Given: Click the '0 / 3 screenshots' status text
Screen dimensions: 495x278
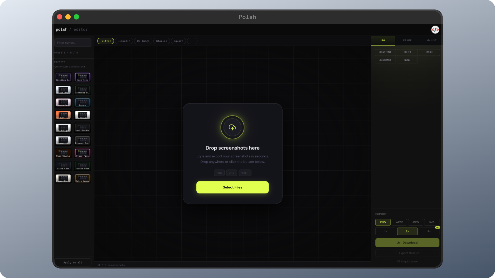Looking at the screenshot, I should (x=111, y=265).
